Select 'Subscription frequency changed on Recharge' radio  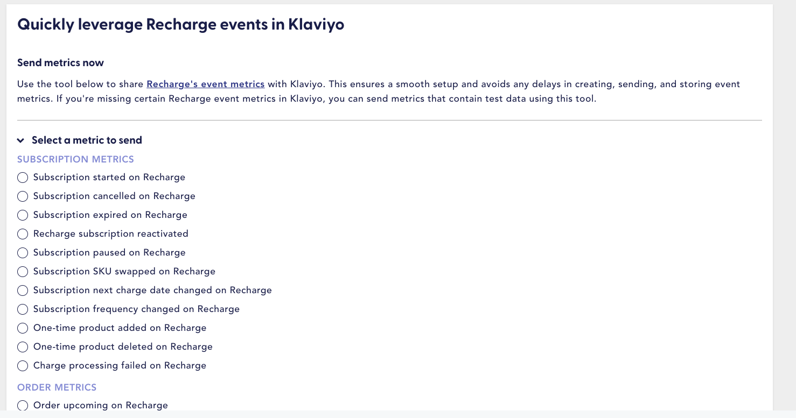(23, 309)
